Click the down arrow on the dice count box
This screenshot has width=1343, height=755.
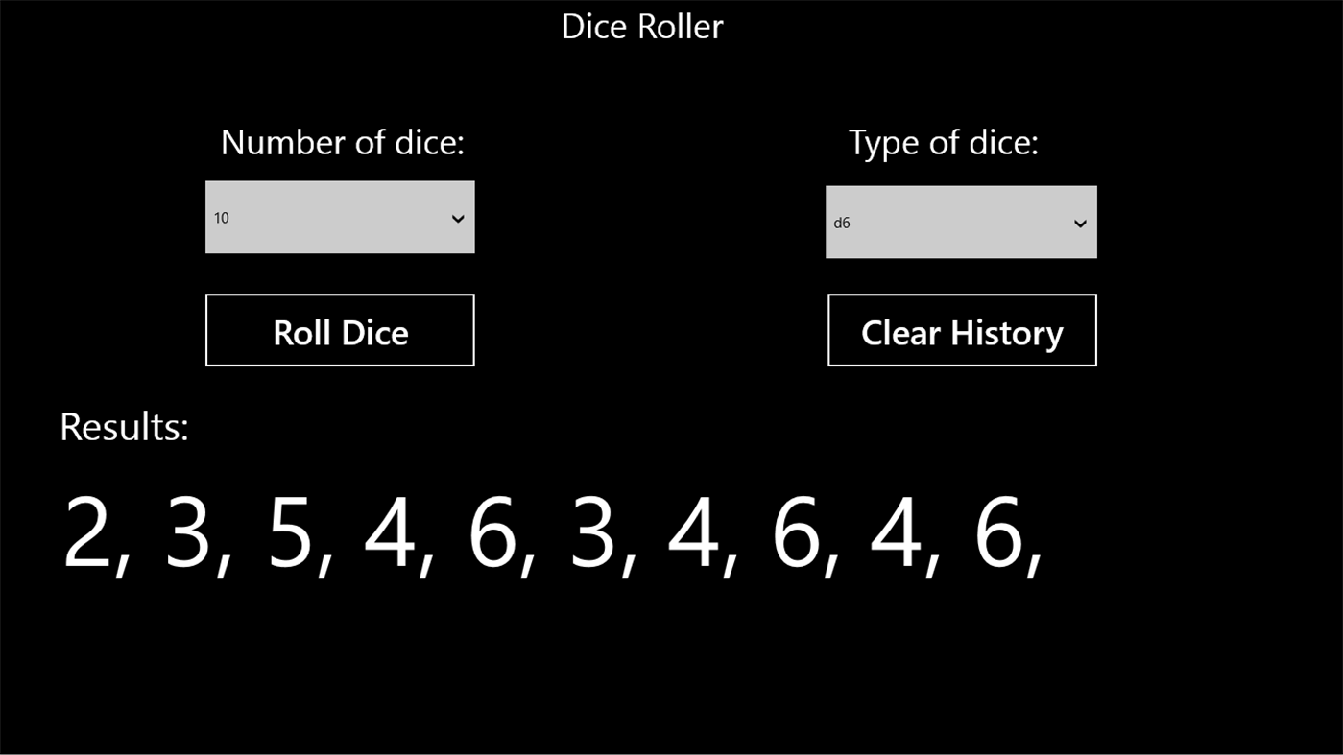click(x=458, y=218)
